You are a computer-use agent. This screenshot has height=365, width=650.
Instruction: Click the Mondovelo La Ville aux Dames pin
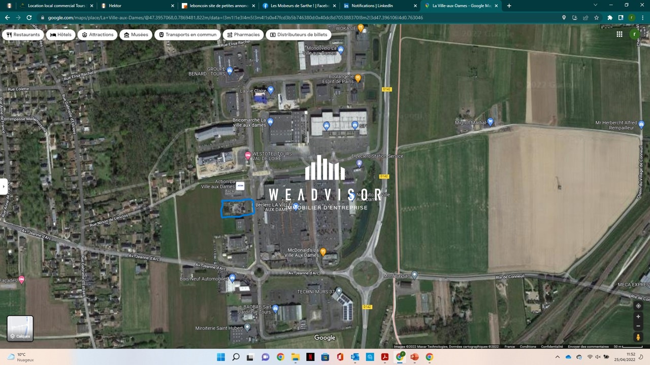pos(341,50)
